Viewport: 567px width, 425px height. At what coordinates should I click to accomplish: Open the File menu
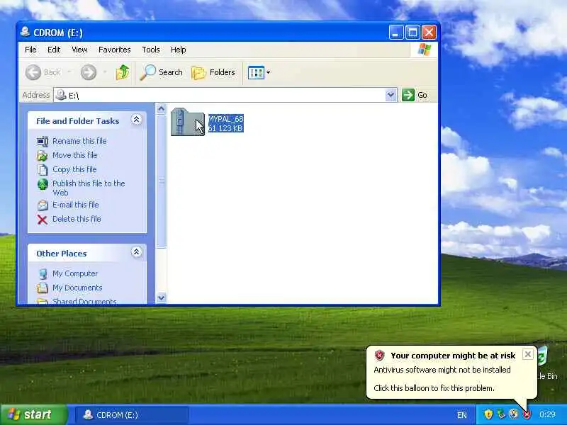[x=30, y=50]
